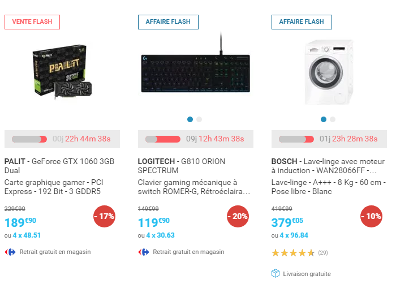Click AFFAIRE FLASH label above Logitech keyboard
This screenshot has height=284, width=396.
pos(168,22)
